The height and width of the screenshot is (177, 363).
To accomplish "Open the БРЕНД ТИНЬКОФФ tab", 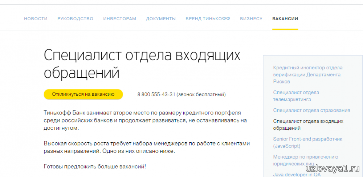I will pyautogui.click(x=208, y=19).
